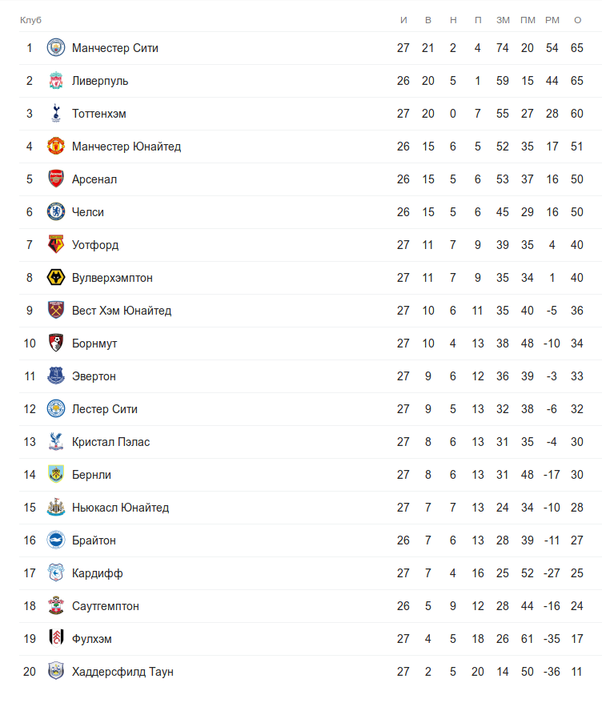602x707 pixels.
Task: Click the Everton club crest
Action: [55, 376]
